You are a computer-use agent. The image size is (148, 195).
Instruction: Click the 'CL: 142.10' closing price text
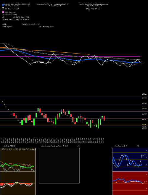55,5
